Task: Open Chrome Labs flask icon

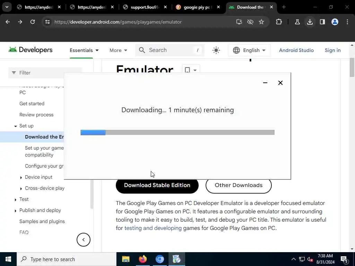Action: pos(297,22)
